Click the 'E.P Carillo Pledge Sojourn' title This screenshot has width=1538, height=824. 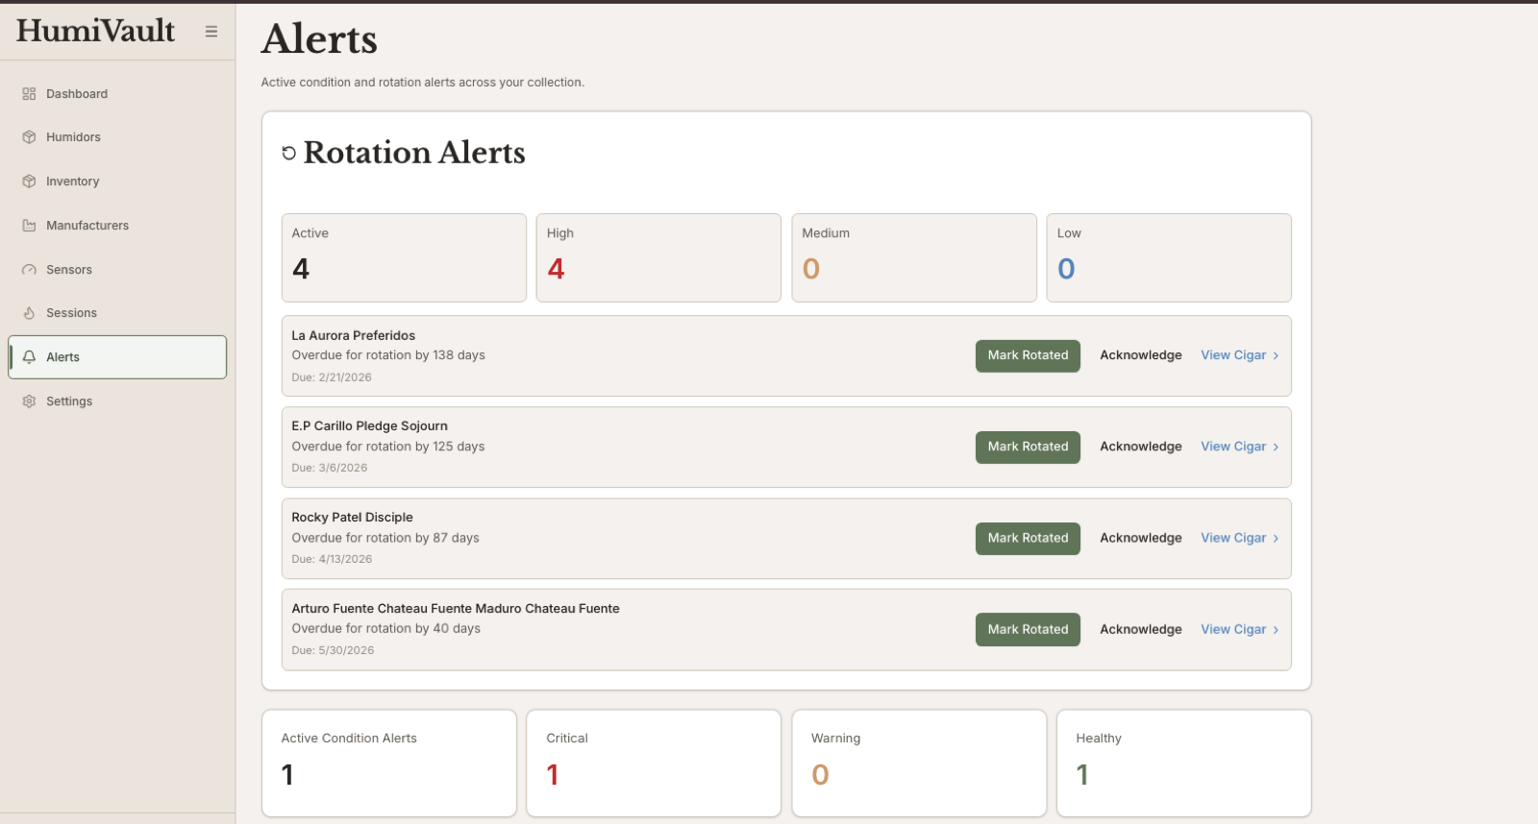[x=370, y=426]
